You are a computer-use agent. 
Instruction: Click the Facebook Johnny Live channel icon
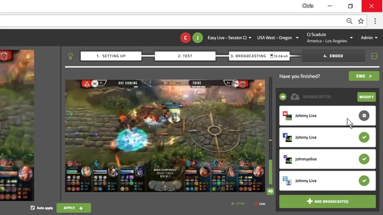(287, 138)
